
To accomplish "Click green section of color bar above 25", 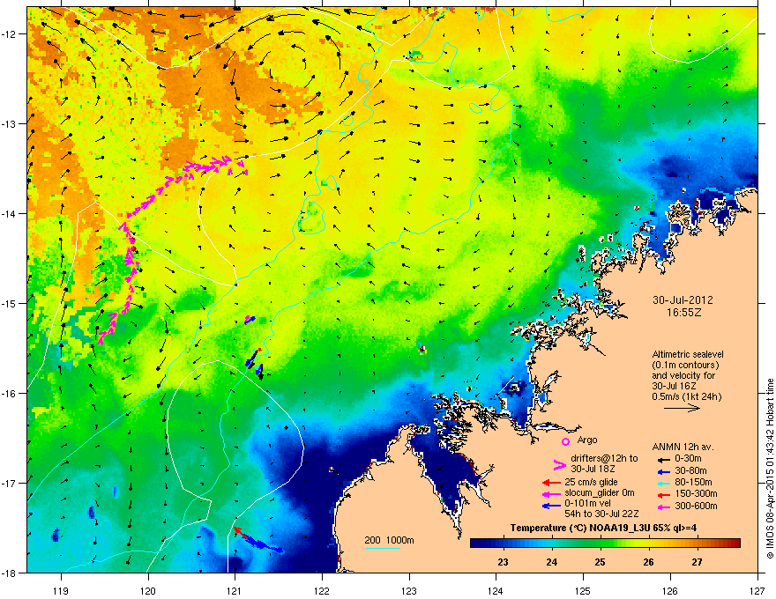I will coord(601,544).
